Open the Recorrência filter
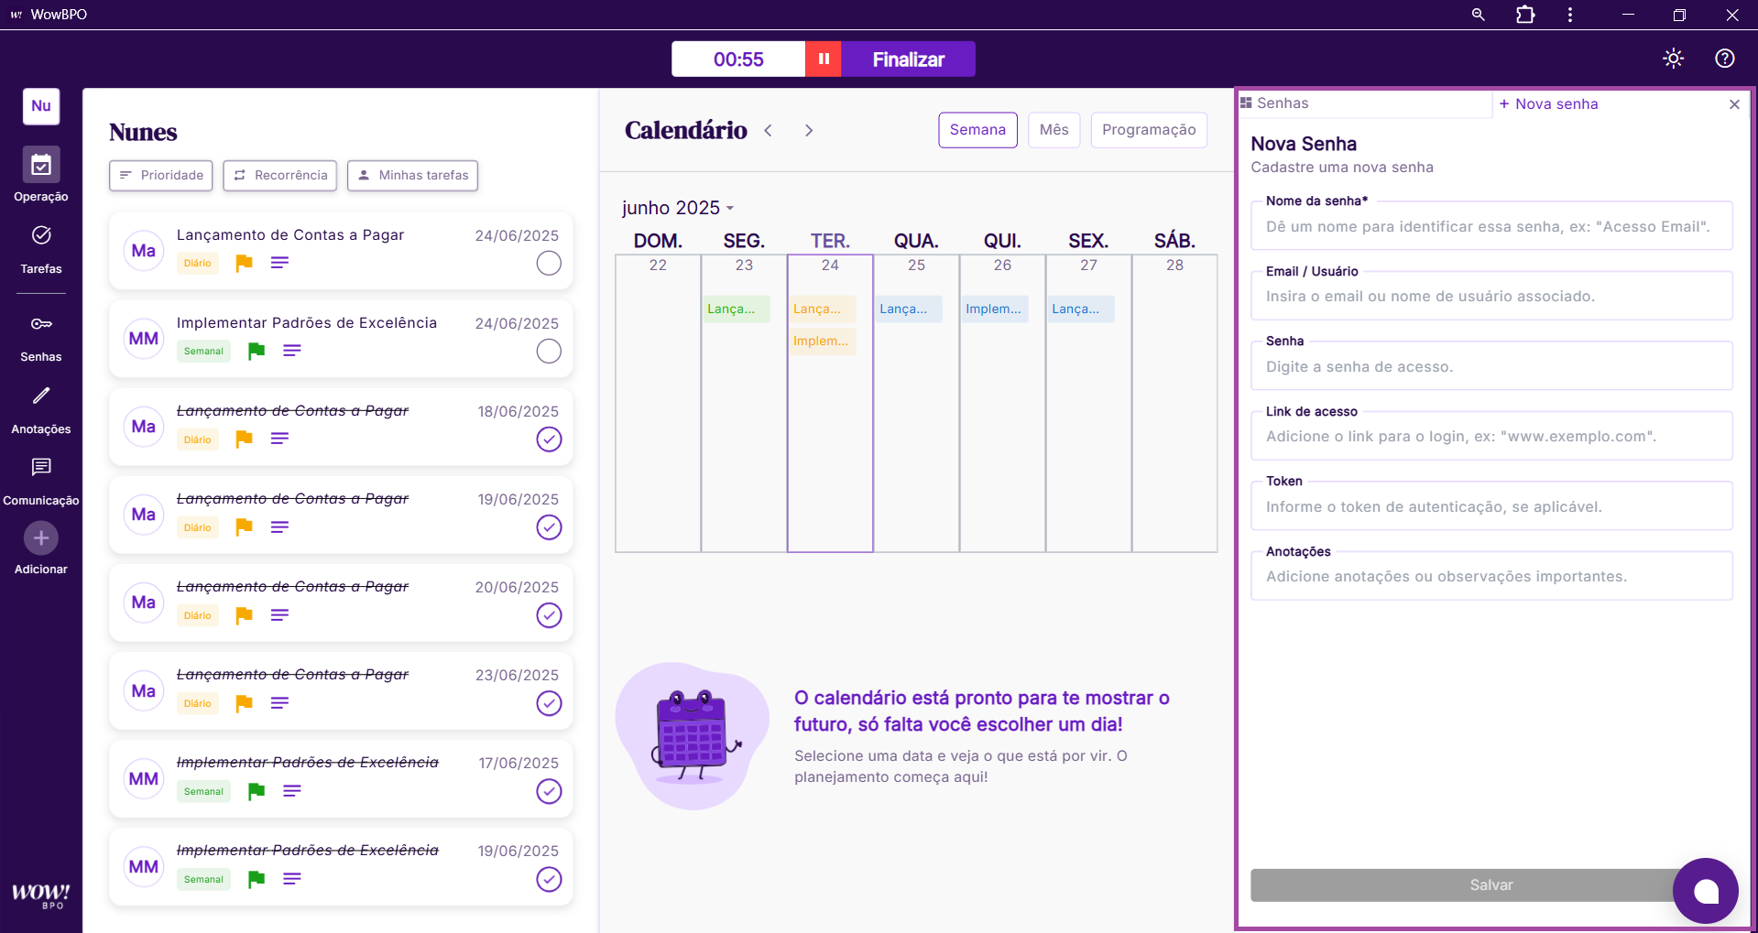 click(280, 176)
